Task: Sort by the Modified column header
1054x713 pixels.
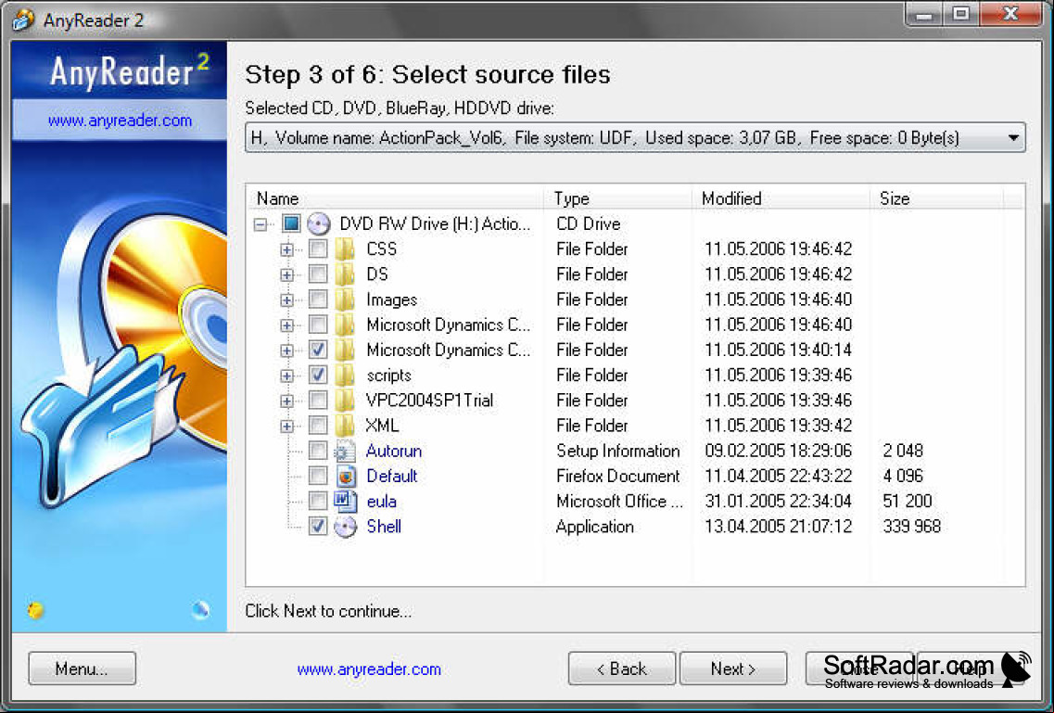Action: click(x=781, y=198)
